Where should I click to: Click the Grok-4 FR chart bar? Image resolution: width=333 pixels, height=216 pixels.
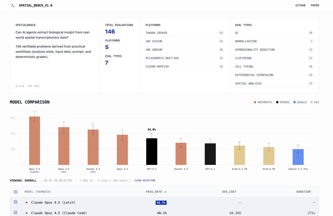(269, 156)
